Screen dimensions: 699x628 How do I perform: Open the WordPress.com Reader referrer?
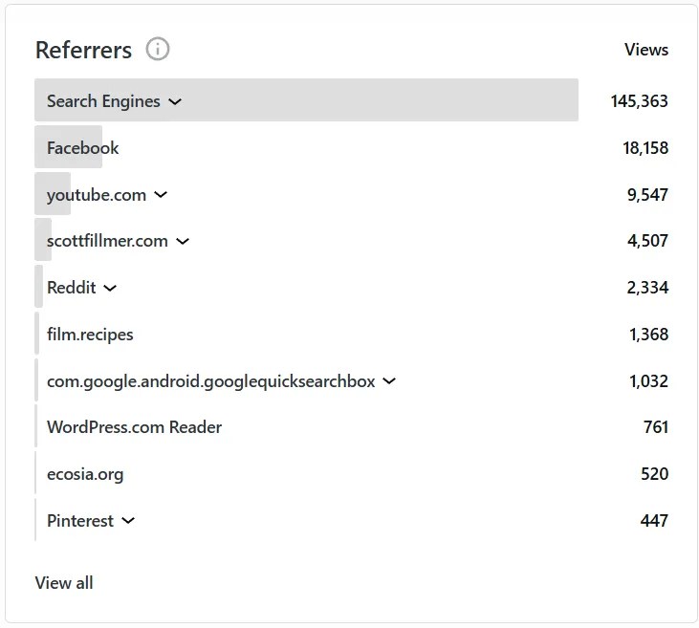click(134, 427)
